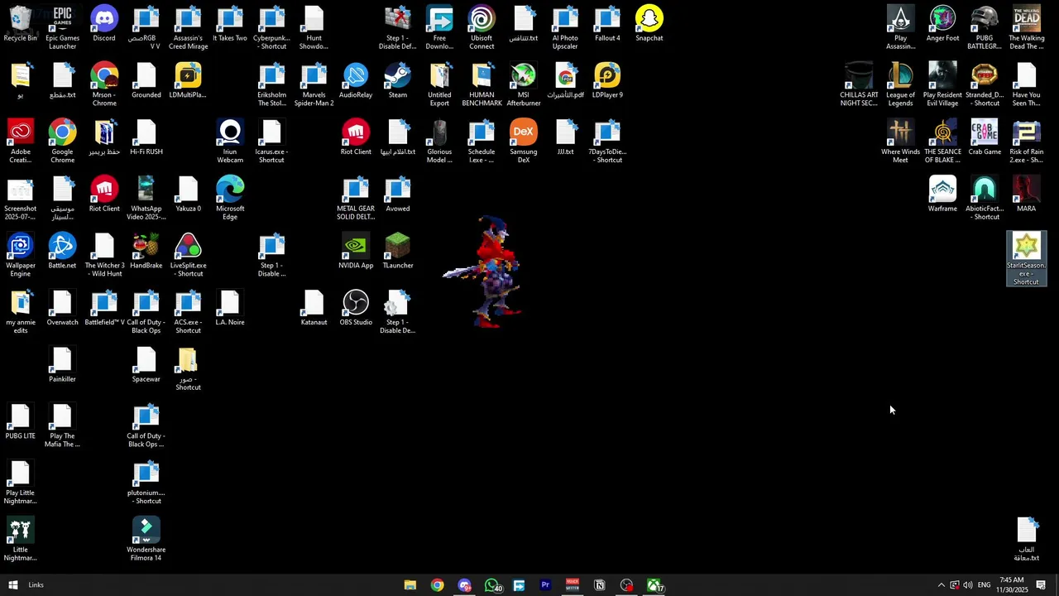Open the Xbox app from taskbar

(654, 585)
